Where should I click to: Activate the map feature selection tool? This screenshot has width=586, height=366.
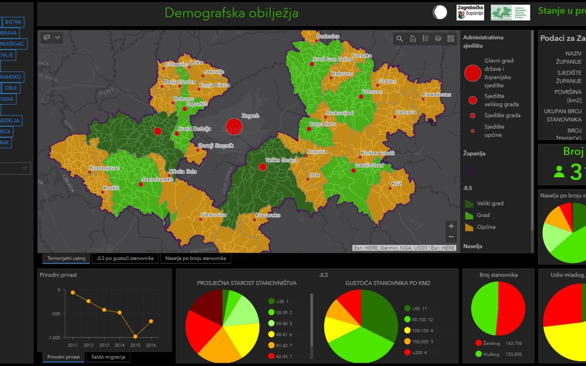pyautogui.click(x=47, y=37)
